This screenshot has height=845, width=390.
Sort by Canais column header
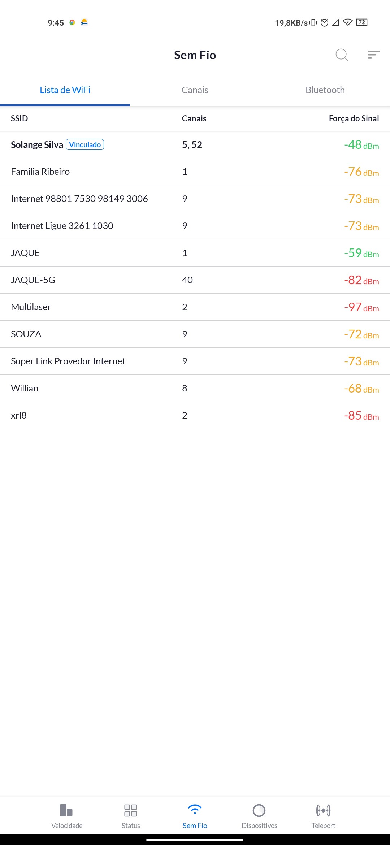pyautogui.click(x=194, y=118)
